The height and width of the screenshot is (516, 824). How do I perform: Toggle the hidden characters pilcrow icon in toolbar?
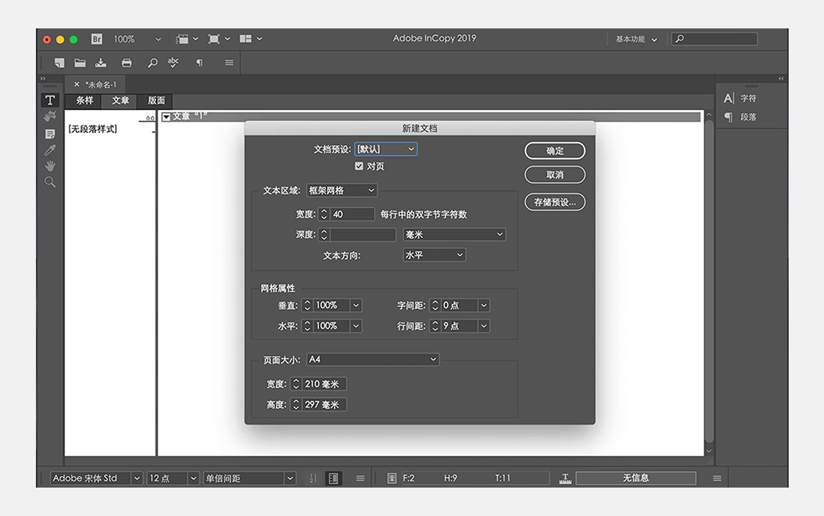point(200,63)
